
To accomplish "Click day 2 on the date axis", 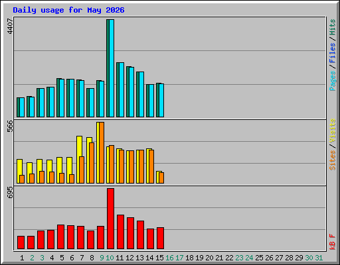I will click(32, 258).
